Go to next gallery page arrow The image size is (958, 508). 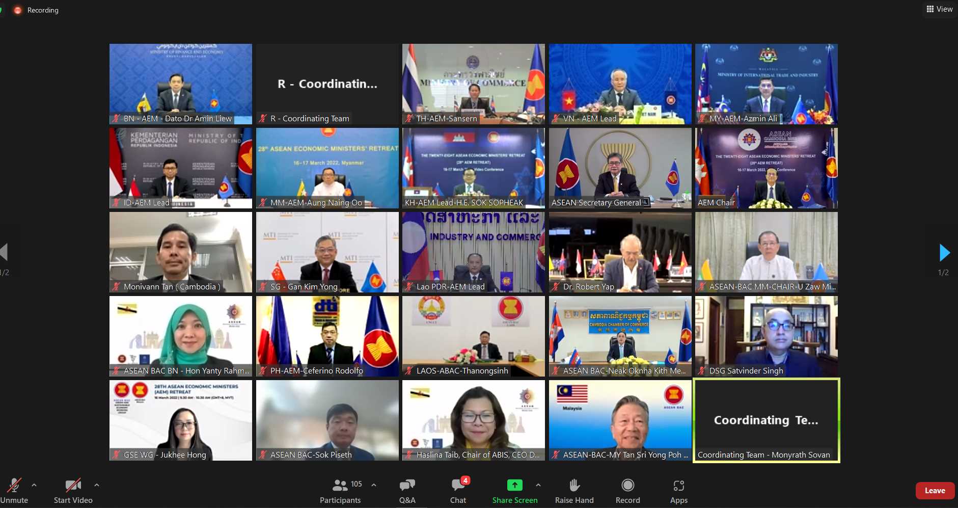(944, 252)
